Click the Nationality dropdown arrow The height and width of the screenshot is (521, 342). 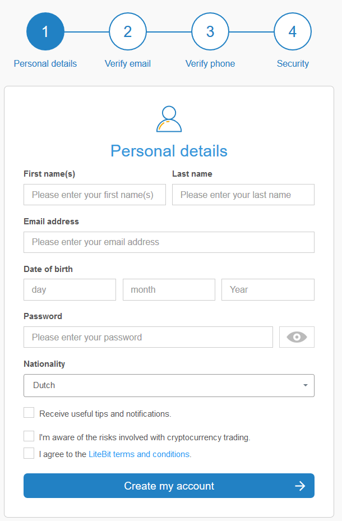pos(306,385)
